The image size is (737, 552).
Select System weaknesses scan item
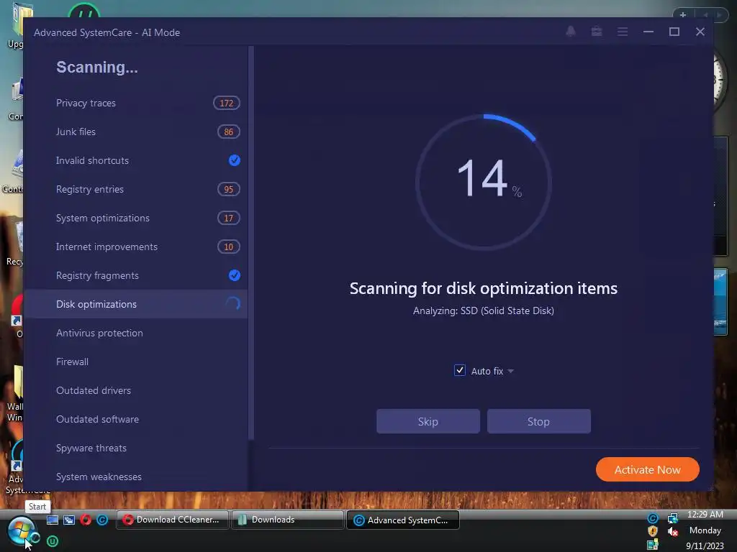click(x=135, y=477)
